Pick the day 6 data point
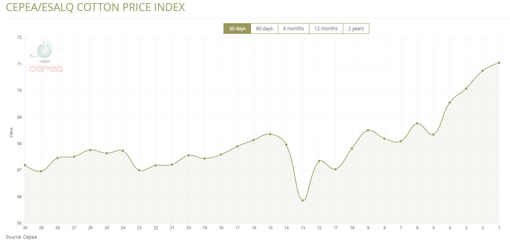Screen dimensions: 510x243 [x=417, y=123]
